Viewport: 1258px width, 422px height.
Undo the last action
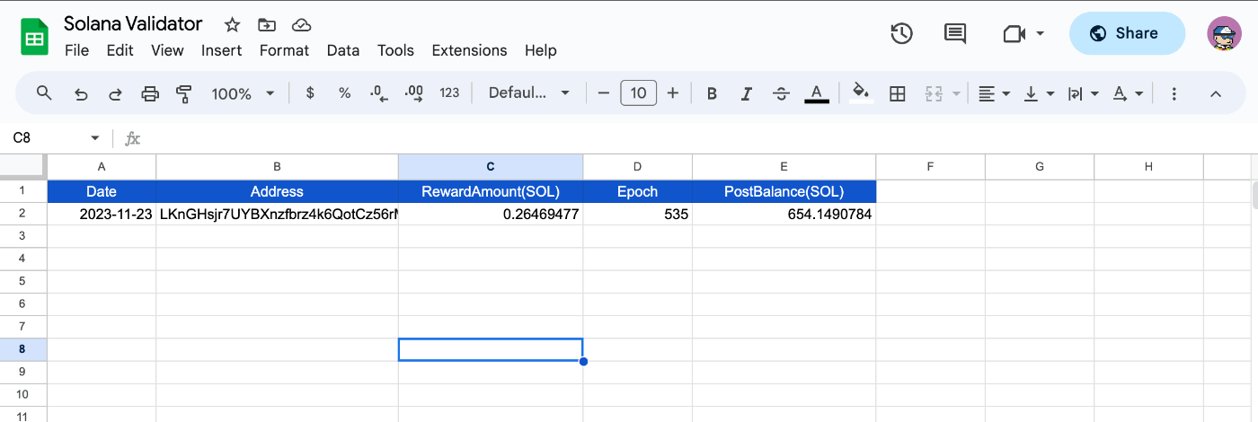pyautogui.click(x=81, y=92)
